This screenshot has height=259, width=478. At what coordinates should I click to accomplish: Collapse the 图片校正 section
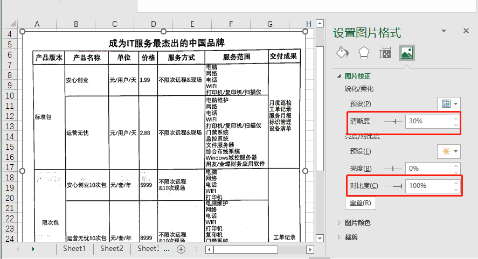point(339,76)
